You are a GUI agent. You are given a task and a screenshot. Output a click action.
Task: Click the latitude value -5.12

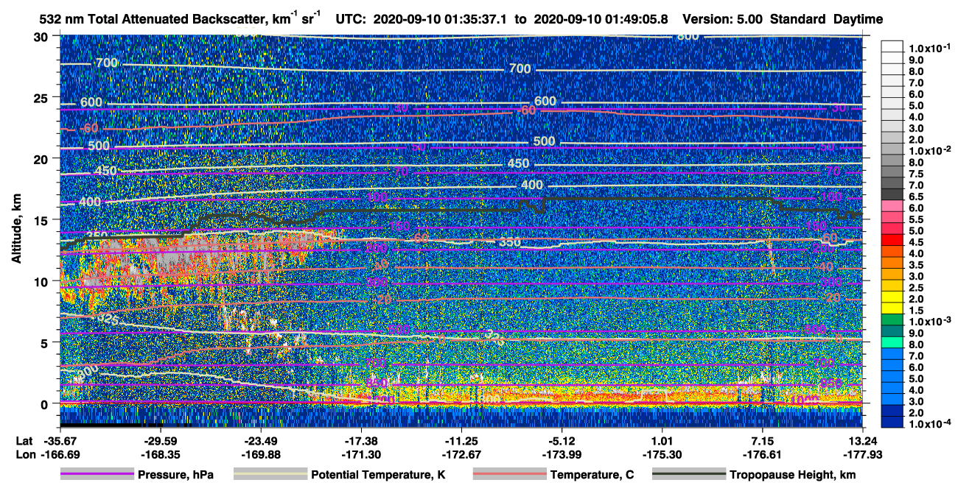click(562, 441)
